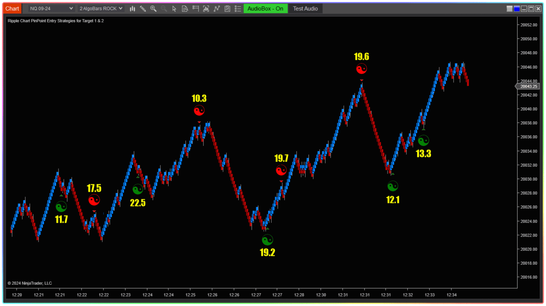Click the greyed-out zoom out magnifier
The height and width of the screenshot is (306, 546).
coord(164,9)
